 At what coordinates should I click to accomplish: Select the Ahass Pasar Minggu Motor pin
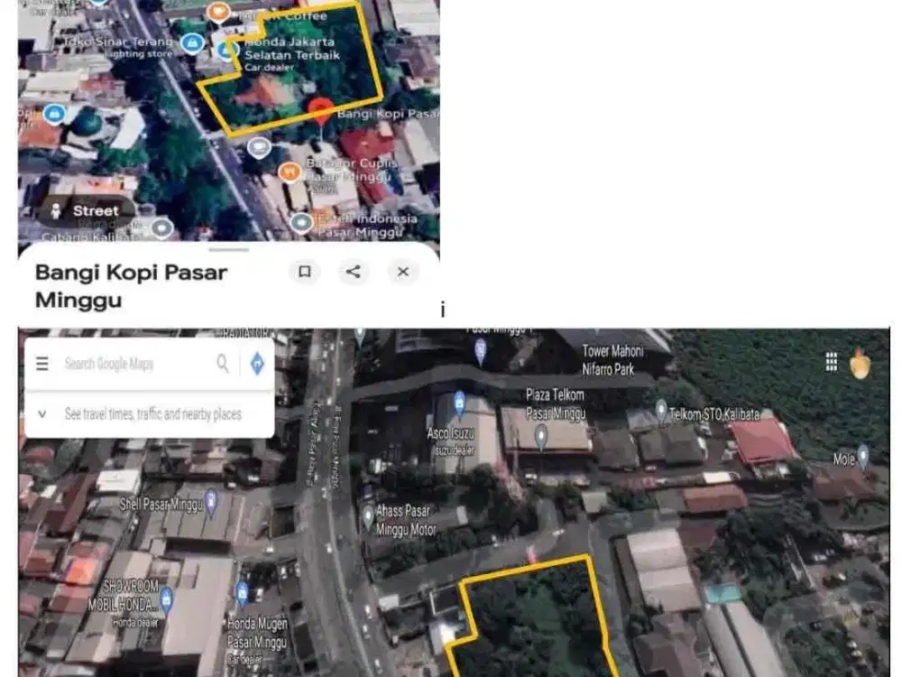click(368, 517)
